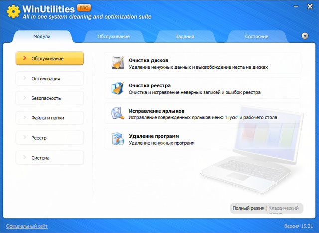The width and height of the screenshot is (319, 233).
Task: Click the orange PRO badge
Action: click(85, 9)
